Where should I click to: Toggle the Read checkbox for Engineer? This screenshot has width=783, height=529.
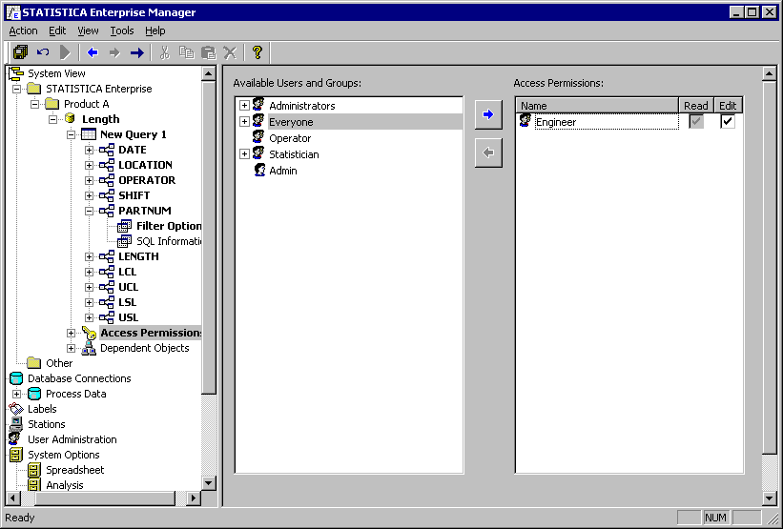(x=696, y=122)
